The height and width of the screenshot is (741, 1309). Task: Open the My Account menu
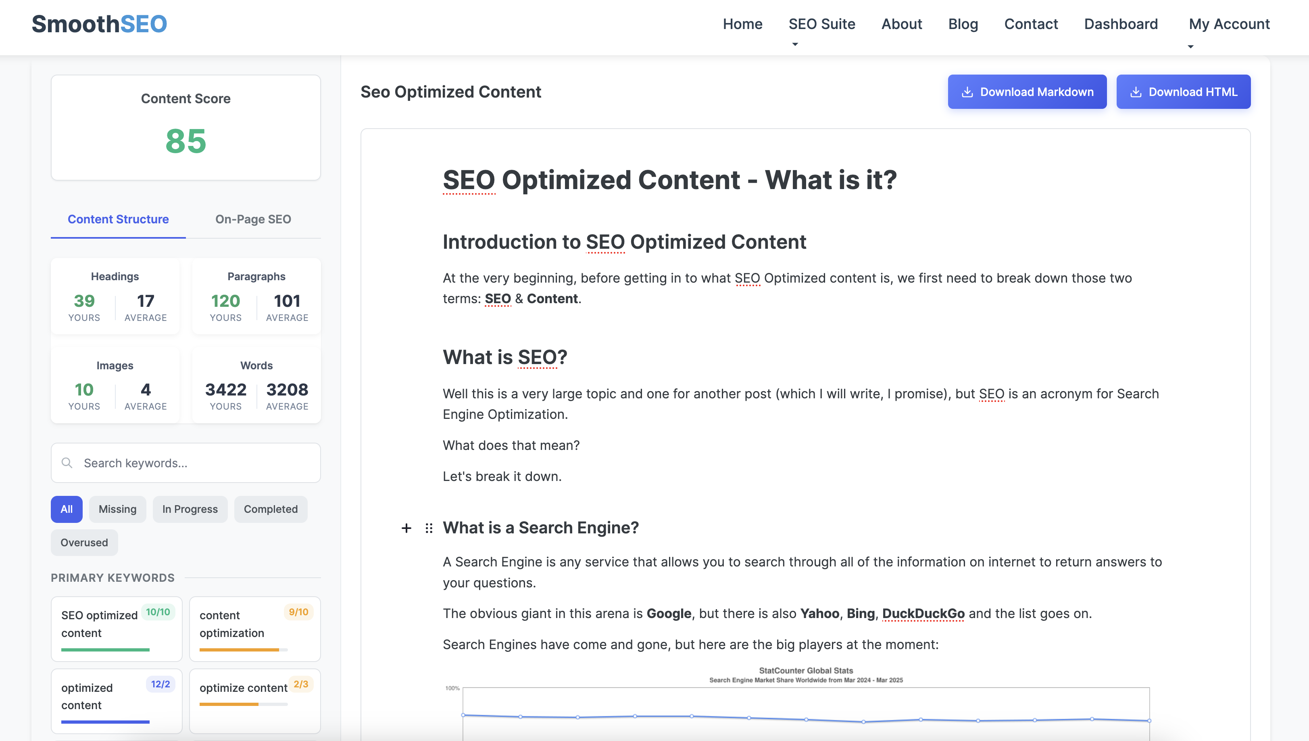coord(1229,24)
